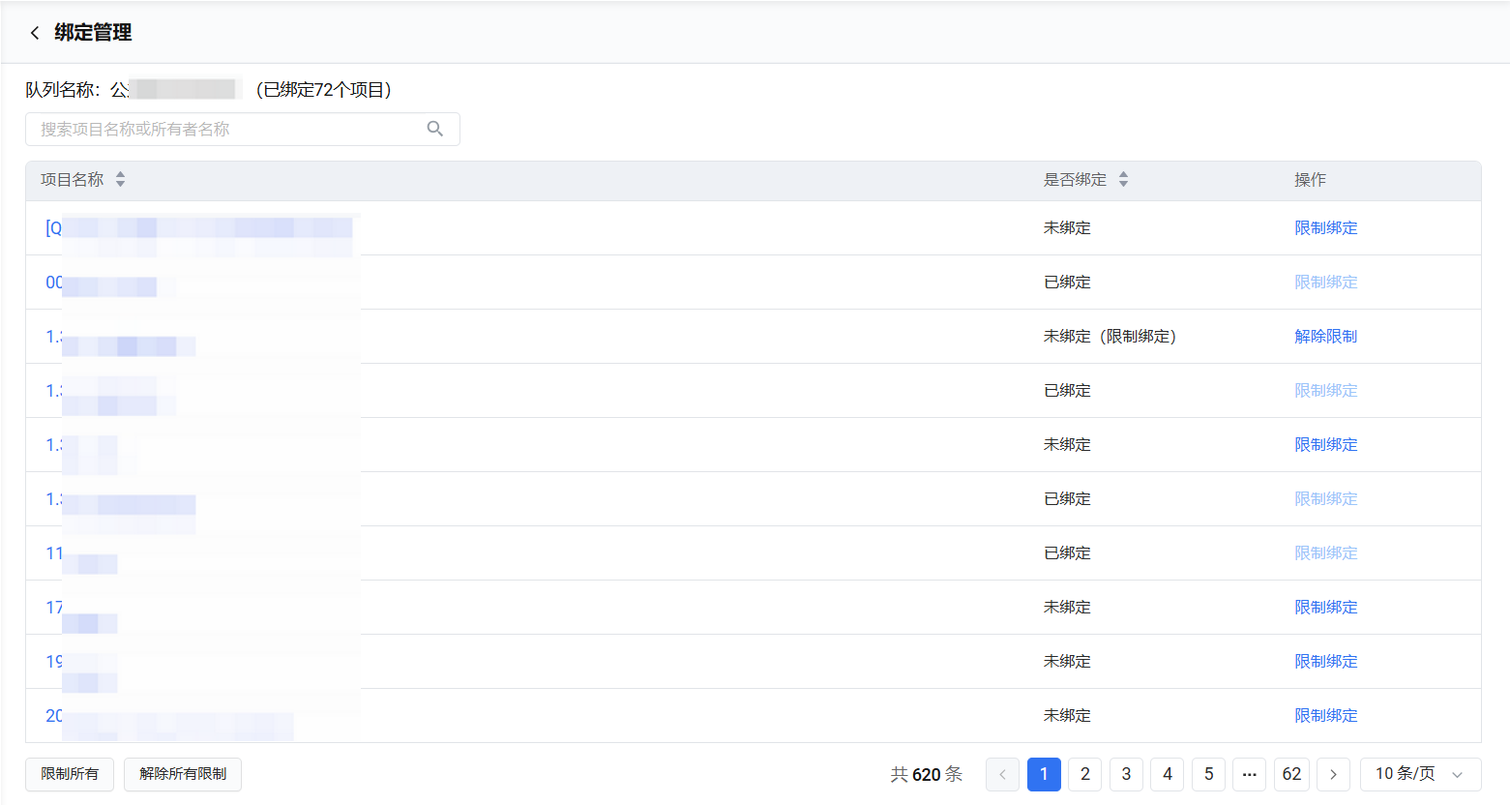Select the 未绑定 status of project 20

tap(1067, 716)
